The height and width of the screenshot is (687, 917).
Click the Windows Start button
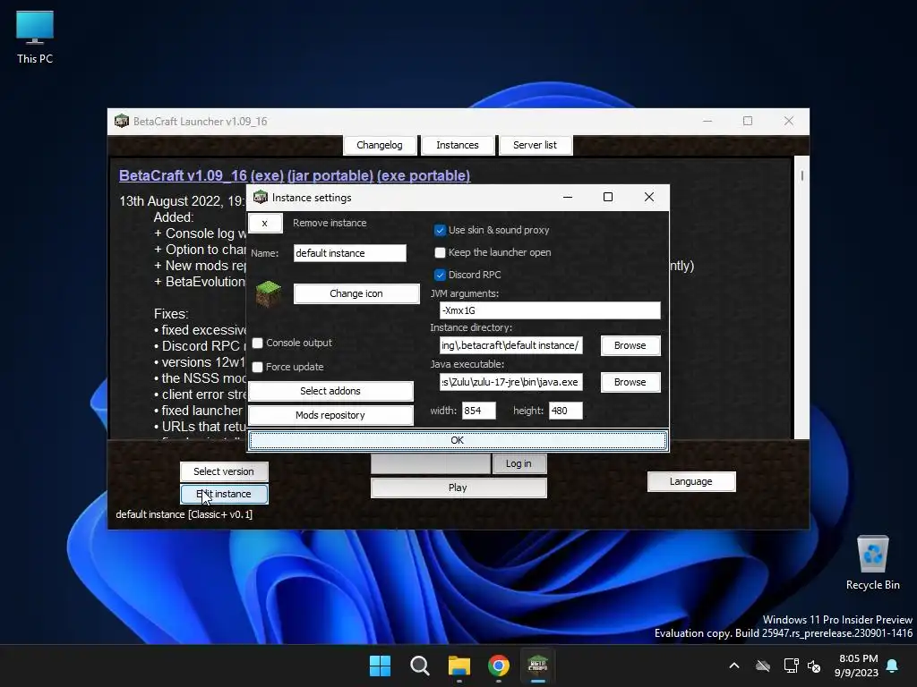pyautogui.click(x=380, y=666)
